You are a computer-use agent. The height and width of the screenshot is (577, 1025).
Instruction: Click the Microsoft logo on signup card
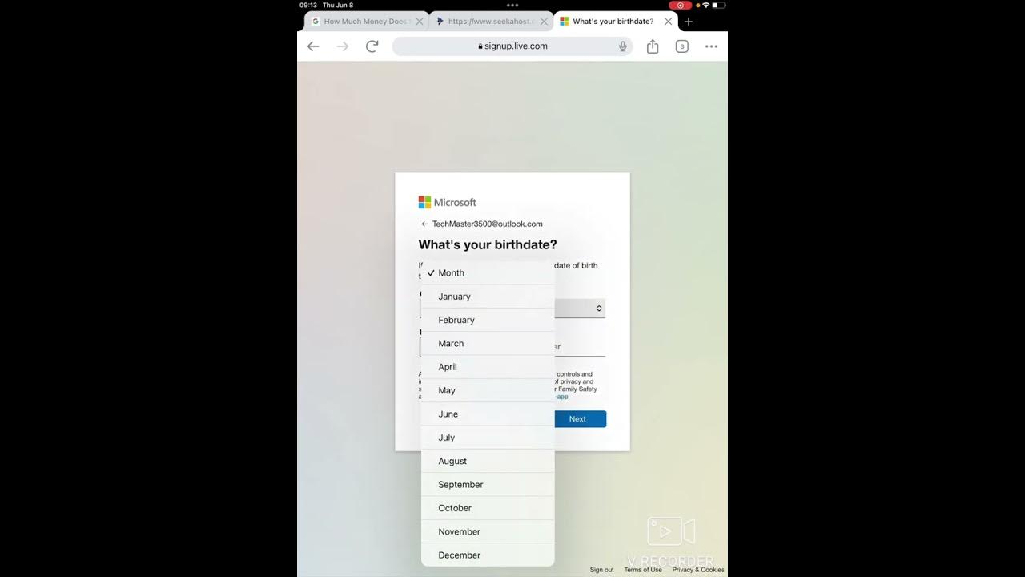tap(448, 202)
